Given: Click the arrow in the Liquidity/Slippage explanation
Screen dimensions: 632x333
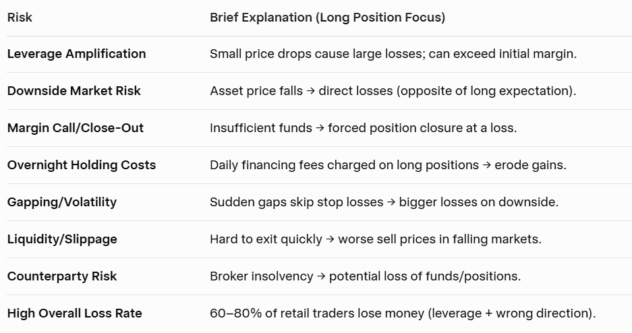Looking at the screenshot, I should (x=330, y=239).
